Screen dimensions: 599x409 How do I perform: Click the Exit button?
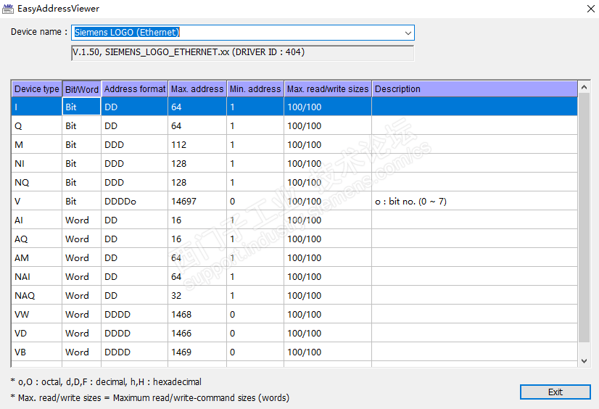point(555,392)
